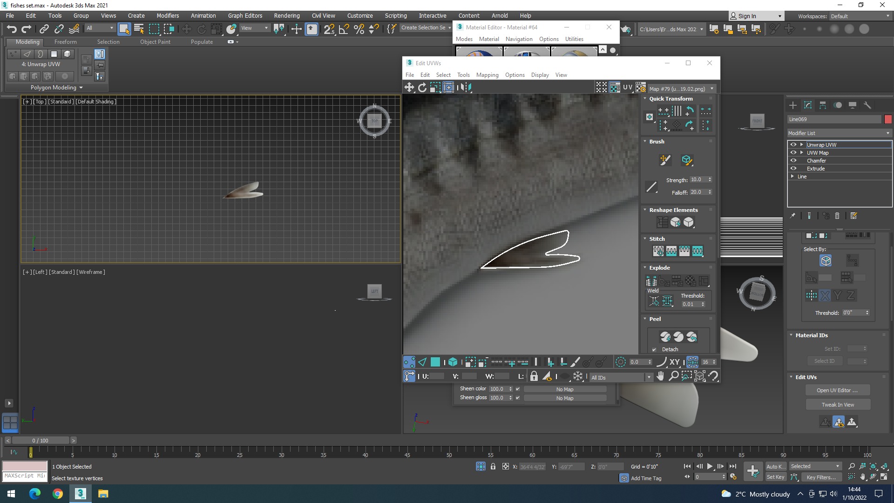Click the Open UV Editor button
This screenshot has height=503, width=894.
[838, 390]
